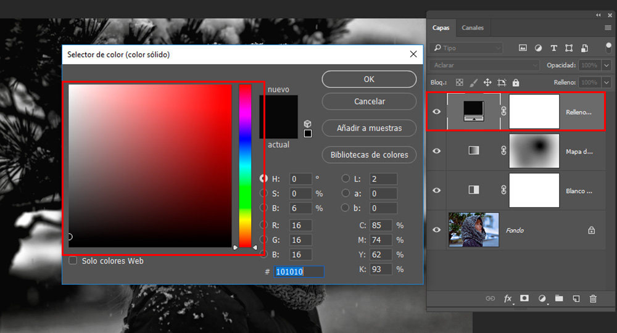
Task: Prevent artboard auto-nesting lock icon
Action: [x=502, y=83]
